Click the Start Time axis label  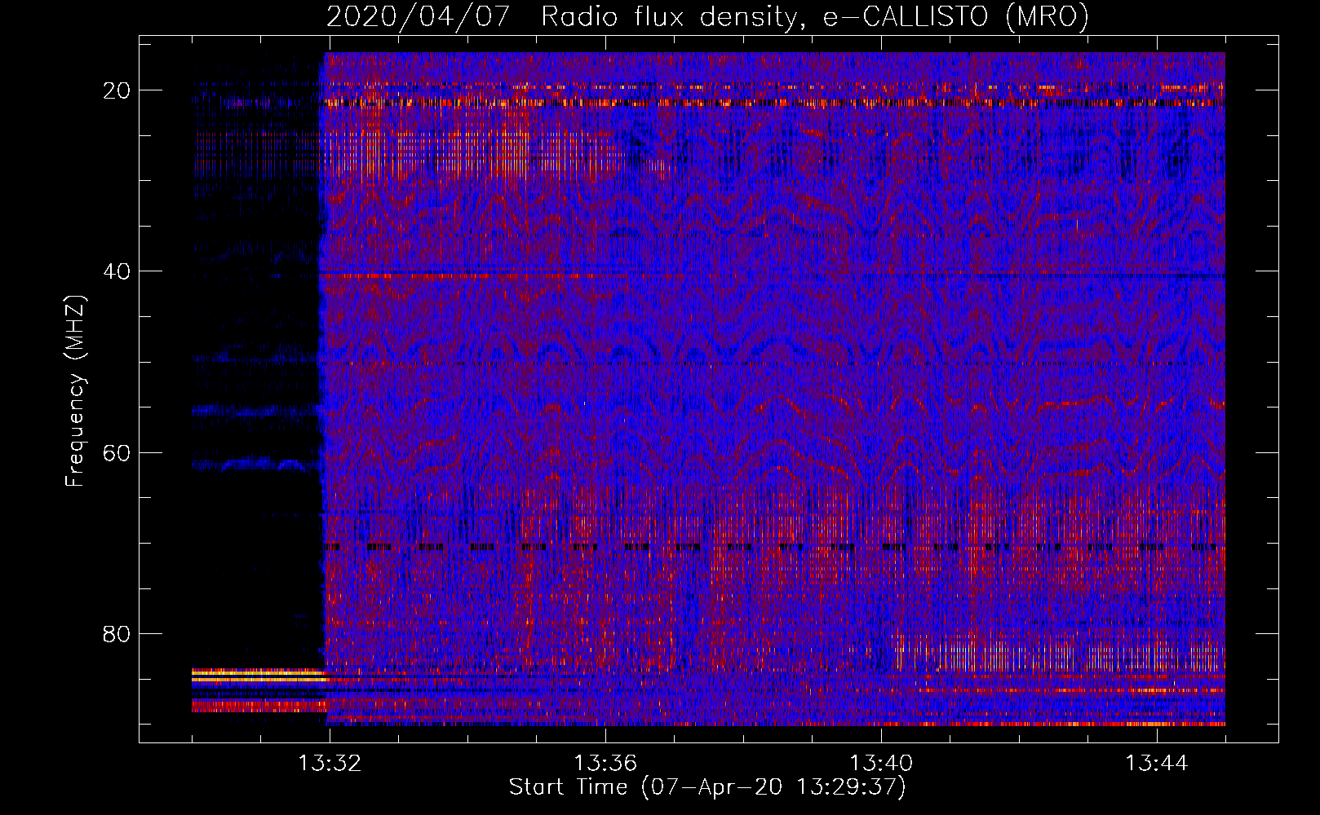(707, 787)
